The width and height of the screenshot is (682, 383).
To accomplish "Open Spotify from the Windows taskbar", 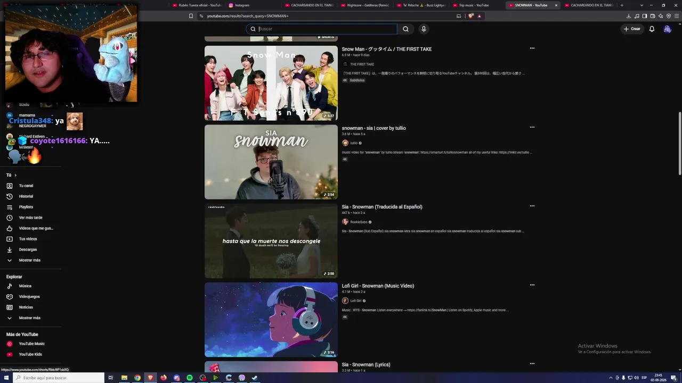I will 190,378.
